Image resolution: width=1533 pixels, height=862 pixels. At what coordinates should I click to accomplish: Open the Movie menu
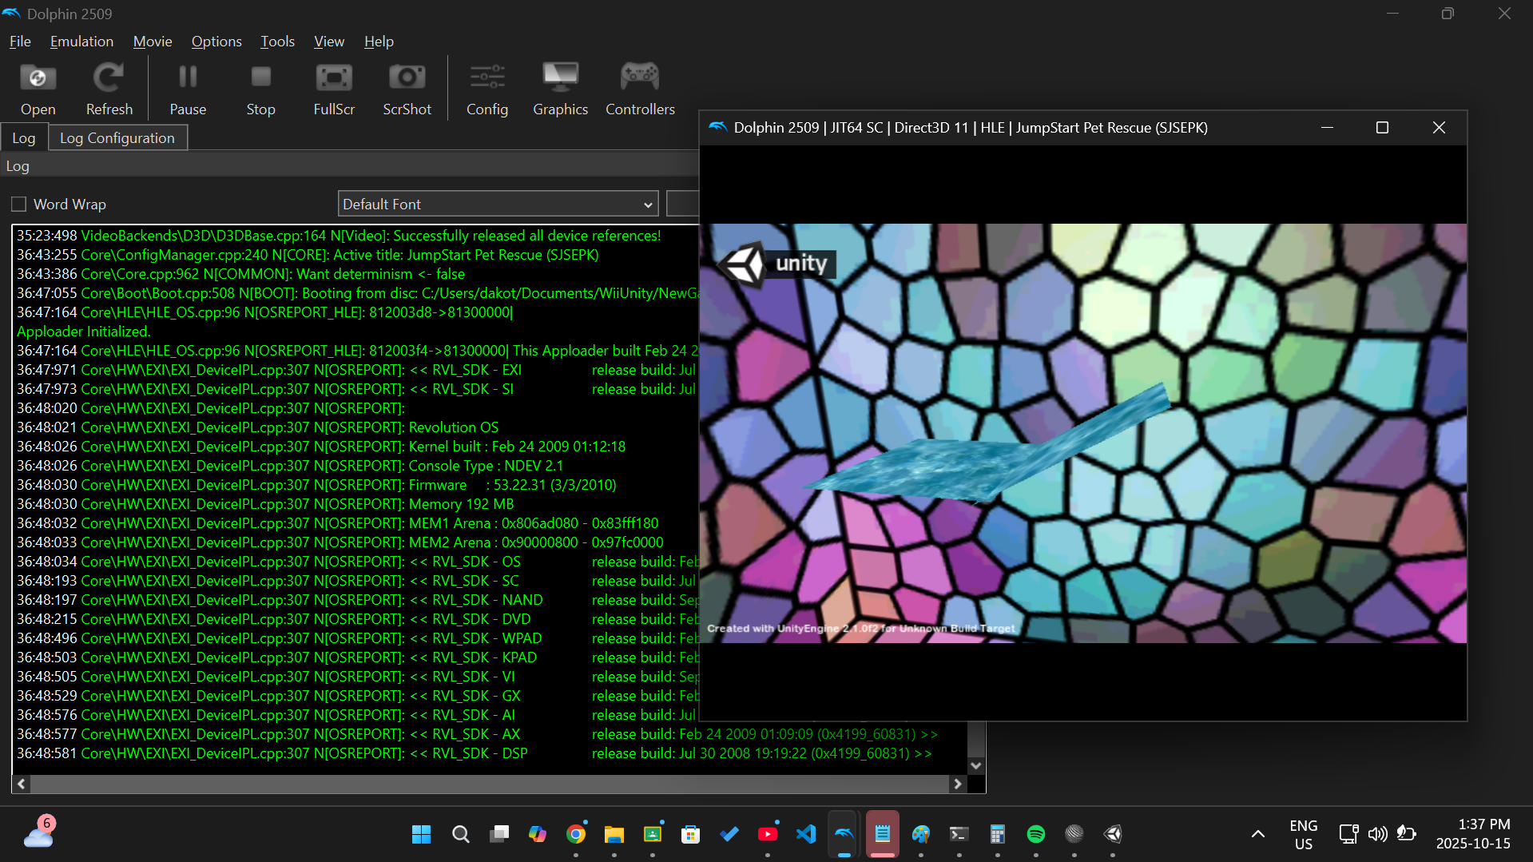(x=153, y=42)
